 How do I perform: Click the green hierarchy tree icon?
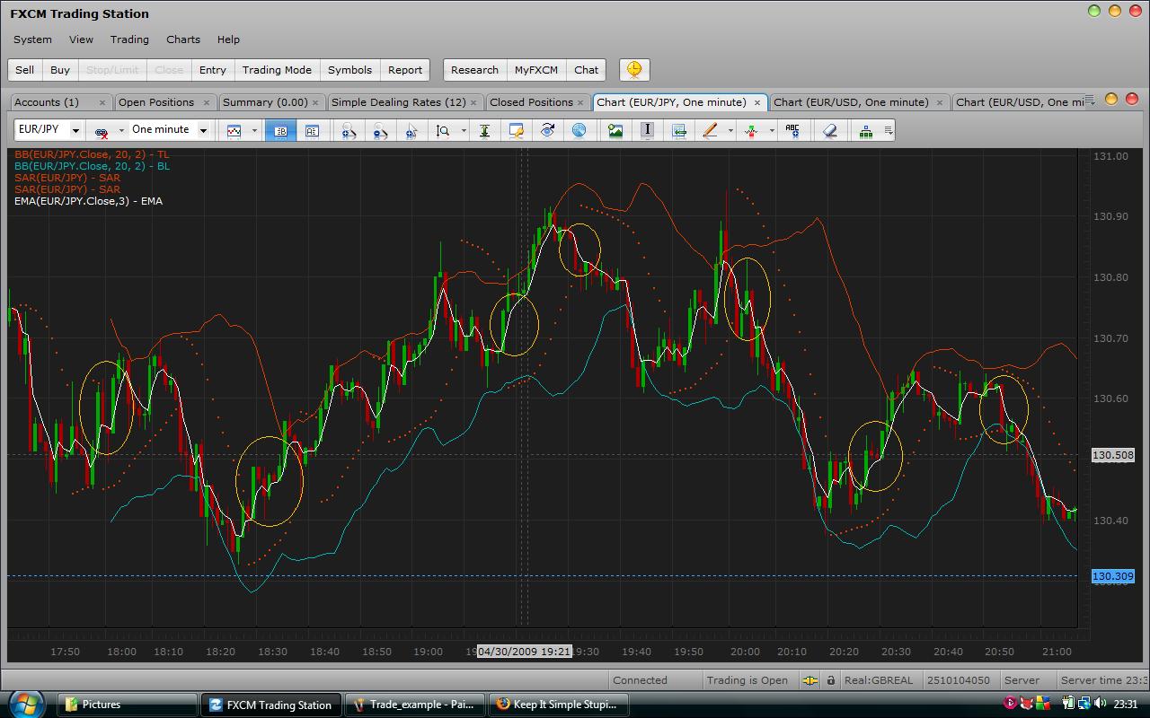[866, 131]
